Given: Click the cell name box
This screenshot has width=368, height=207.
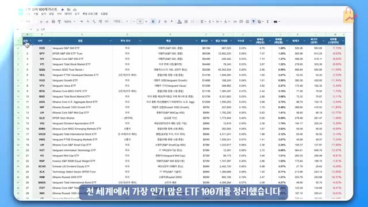Looking at the screenshot, I should (x=25, y=29).
